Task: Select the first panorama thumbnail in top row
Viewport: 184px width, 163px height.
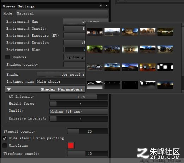Action: click(x=95, y=32)
